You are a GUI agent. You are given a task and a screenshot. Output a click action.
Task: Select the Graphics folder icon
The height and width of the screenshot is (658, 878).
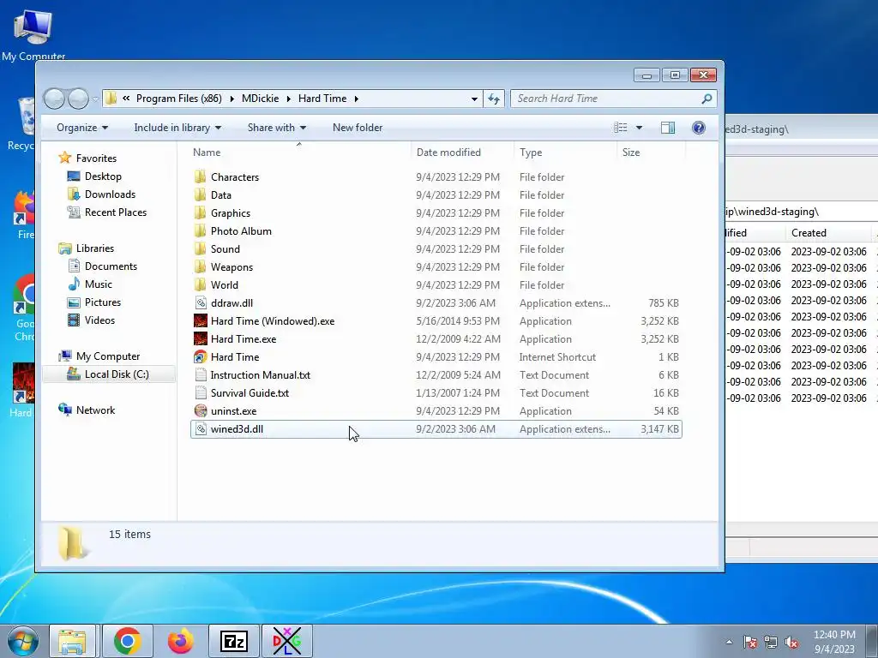[x=201, y=213]
